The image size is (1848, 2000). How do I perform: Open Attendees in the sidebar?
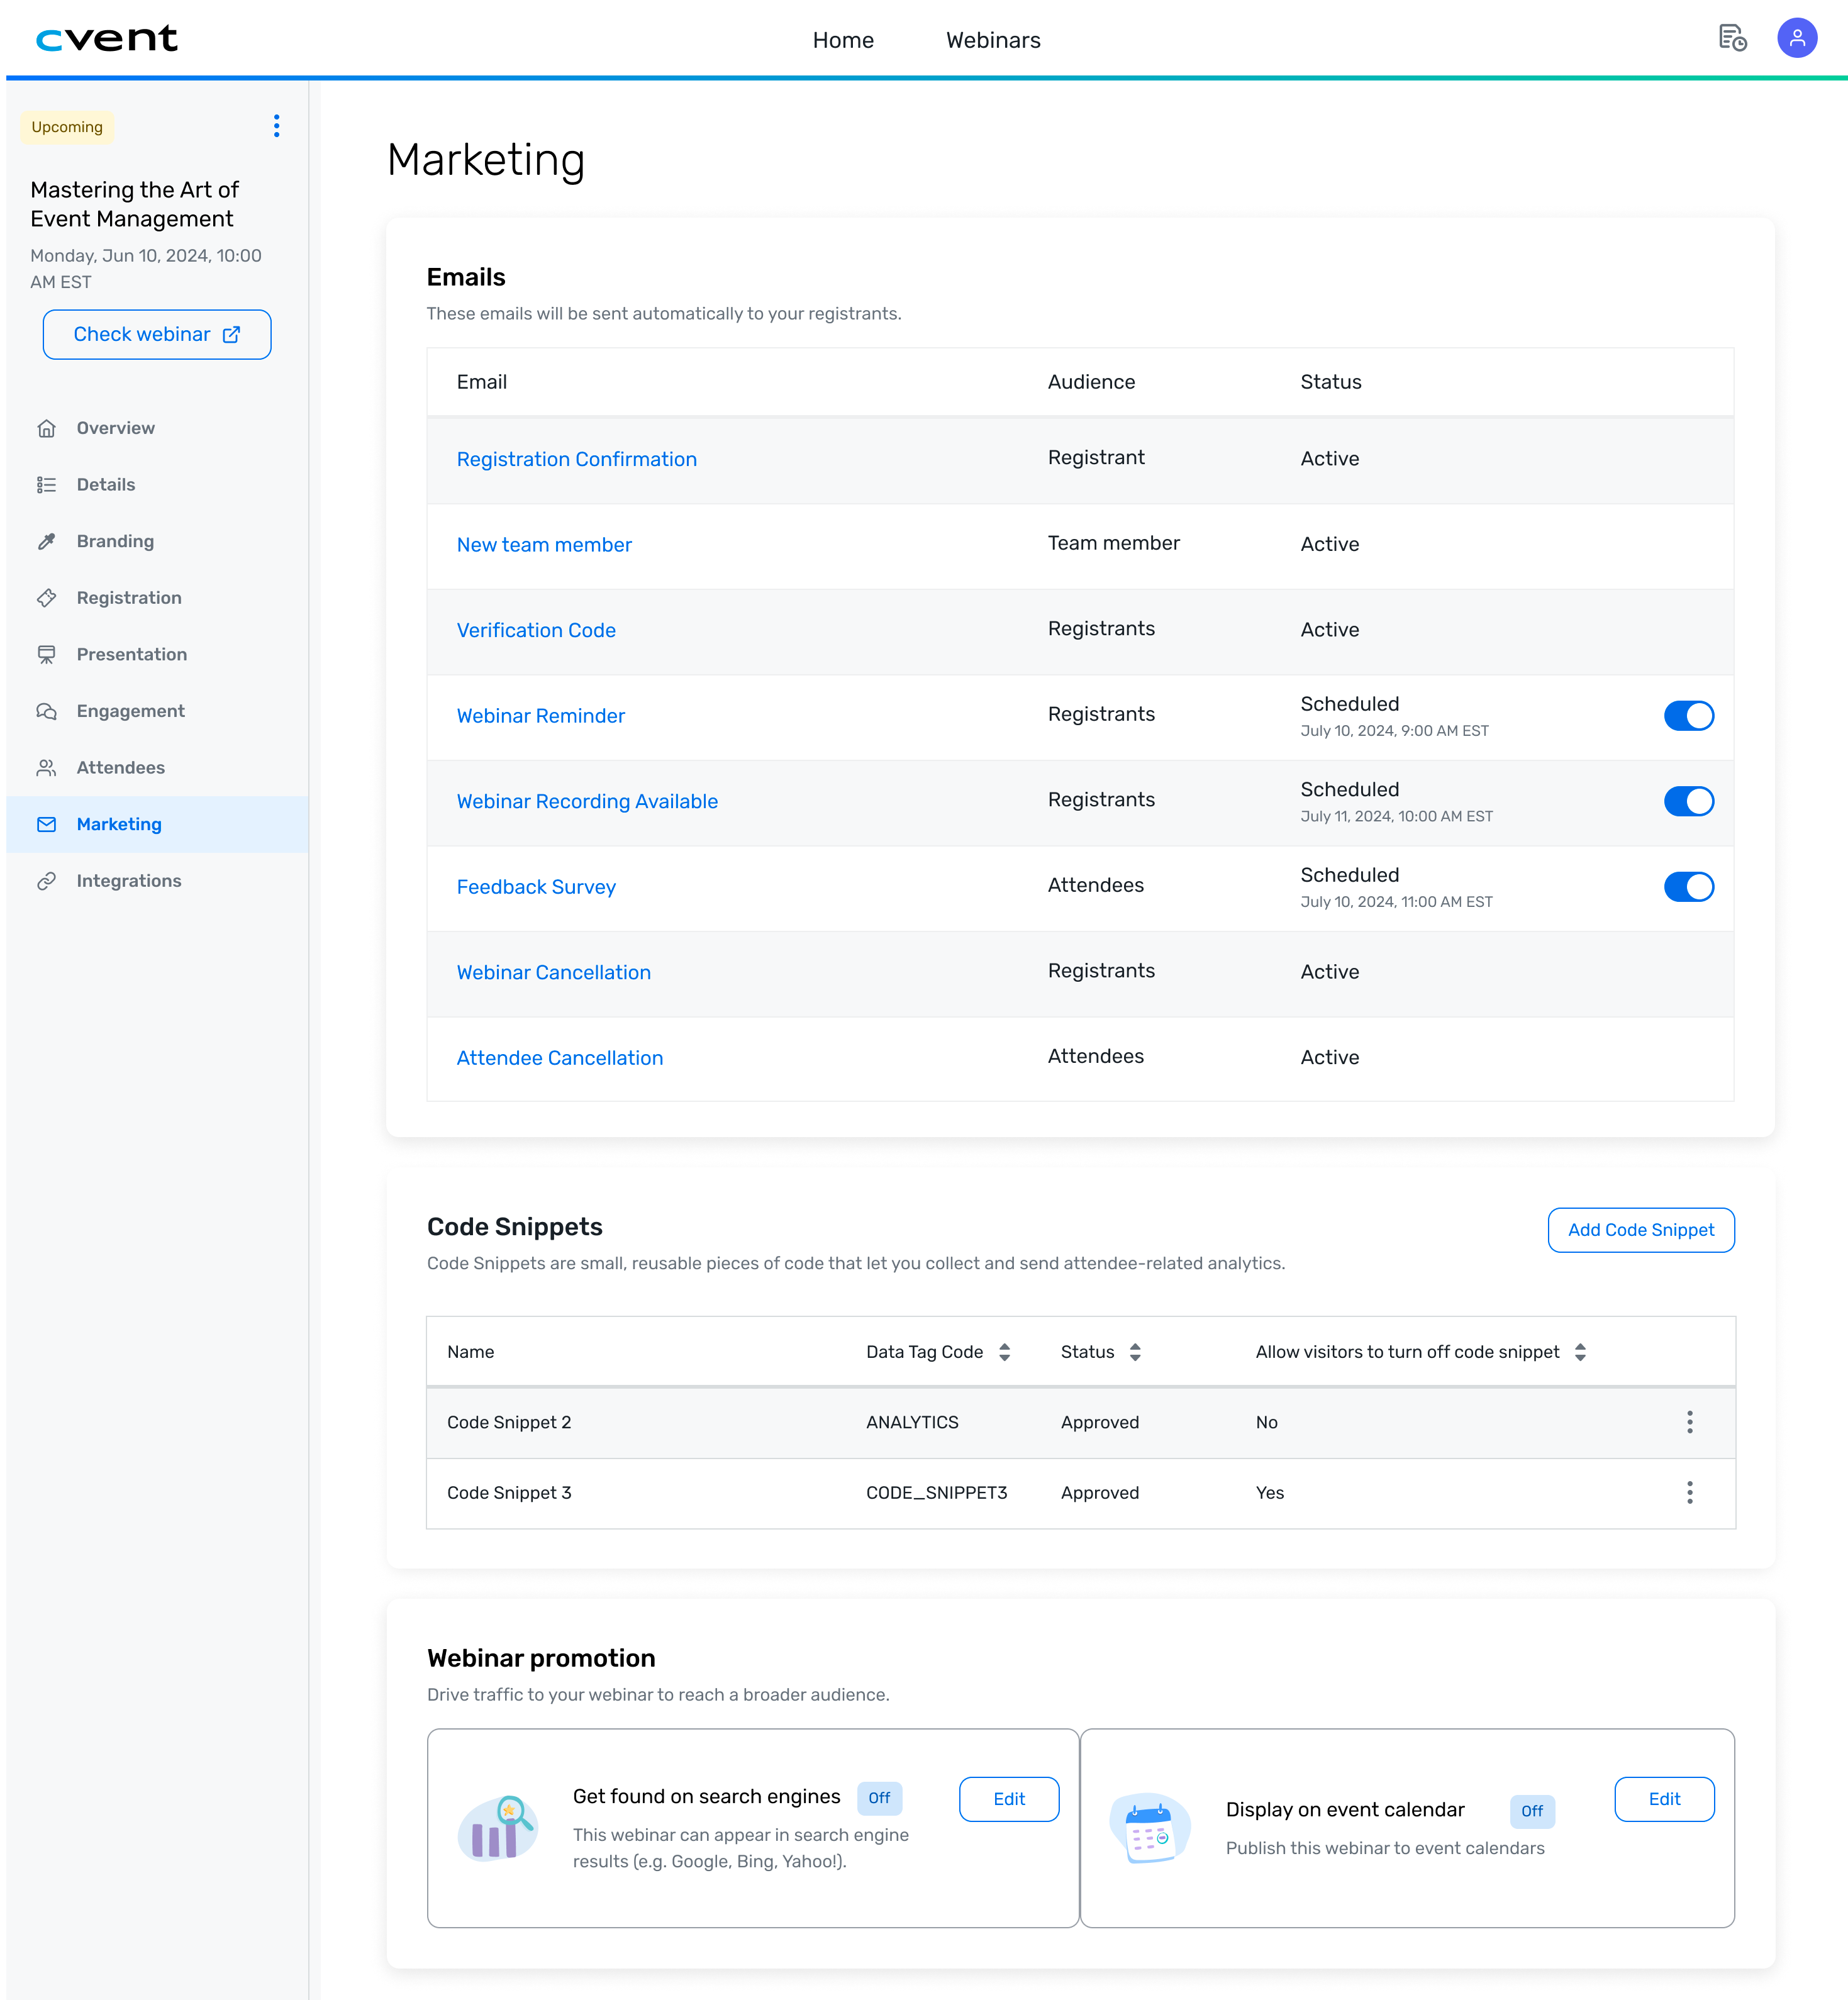(157, 768)
